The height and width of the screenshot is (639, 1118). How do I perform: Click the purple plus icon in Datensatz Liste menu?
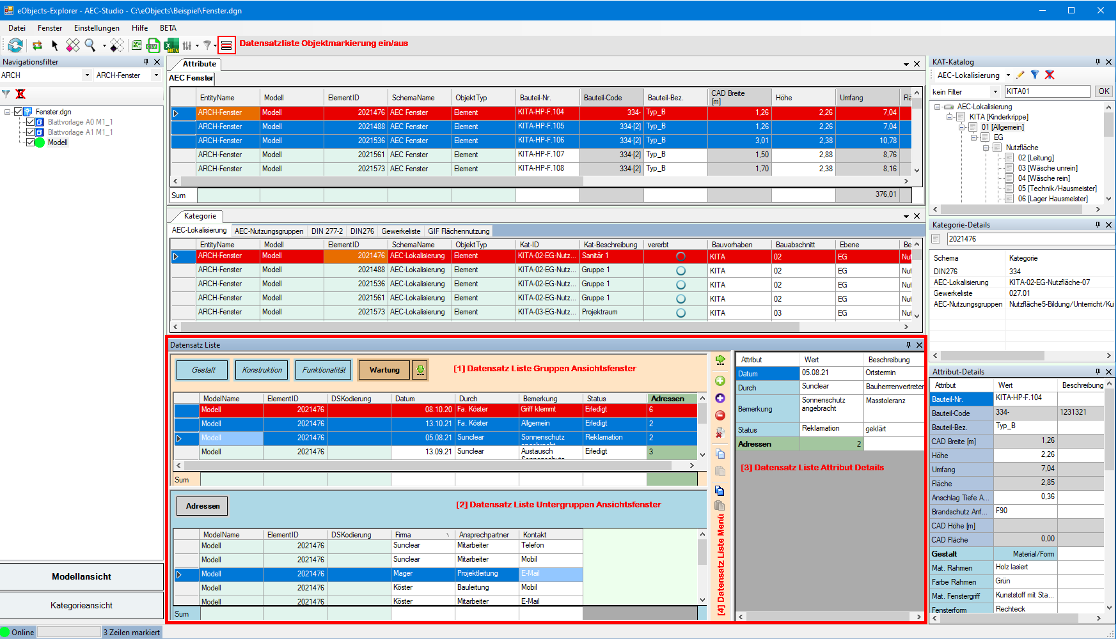(720, 398)
